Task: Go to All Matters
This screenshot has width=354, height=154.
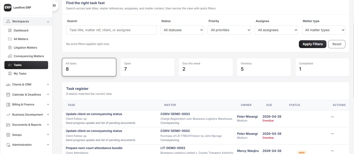Action: (x=26, y=39)
